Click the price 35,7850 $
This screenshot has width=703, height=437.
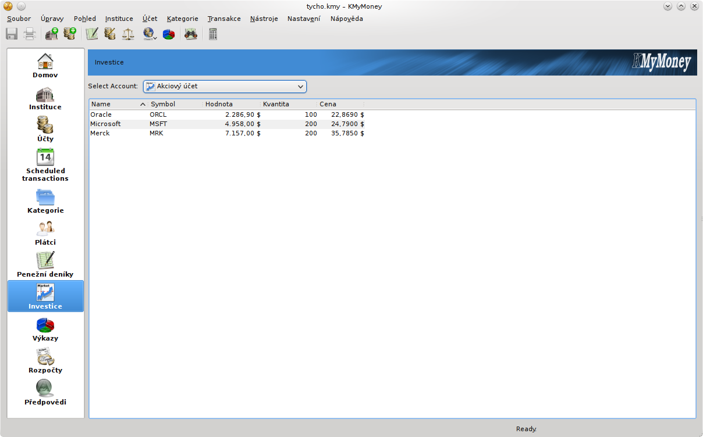347,133
